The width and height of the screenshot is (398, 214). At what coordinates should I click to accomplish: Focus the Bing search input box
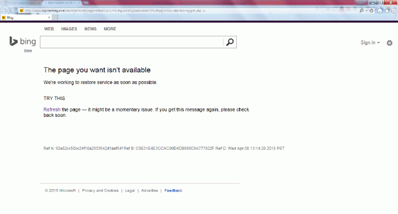point(131,42)
